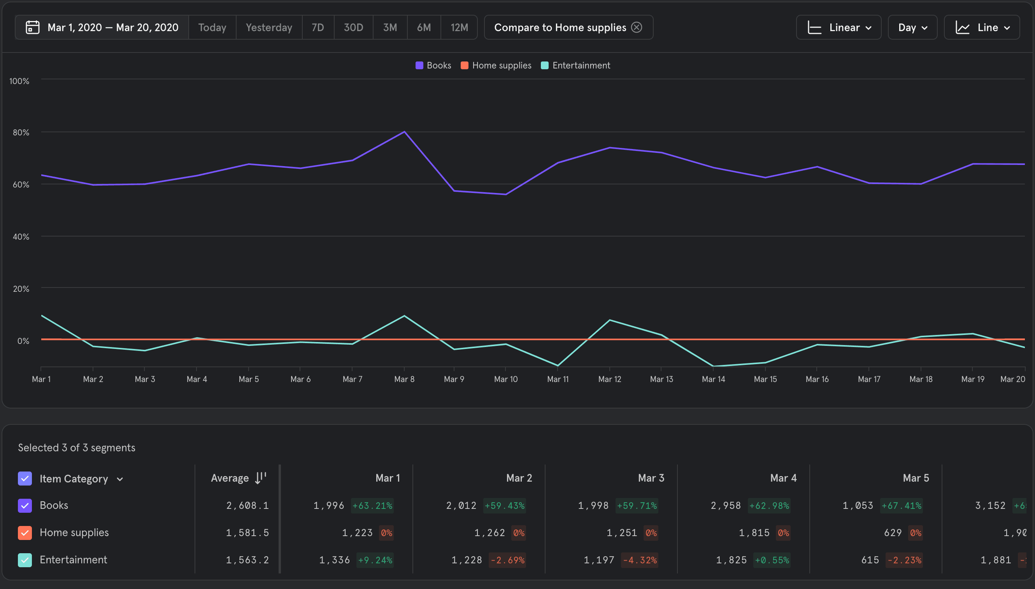Image resolution: width=1035 pixels, height=589 pixels.
Task: Uncheck the Home supplies segment checkbox
Action: click(25, 533)
